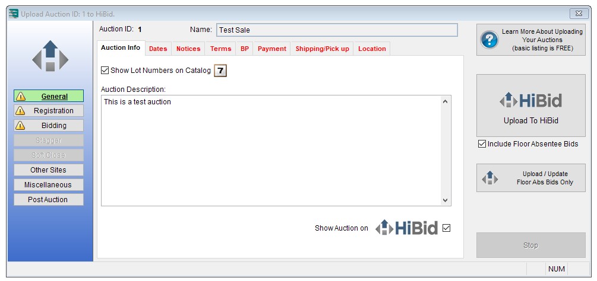The height and width of the screenshot is (281, 597).
Task: Open the Other Sites section
Action: click(x=49, y=170)
